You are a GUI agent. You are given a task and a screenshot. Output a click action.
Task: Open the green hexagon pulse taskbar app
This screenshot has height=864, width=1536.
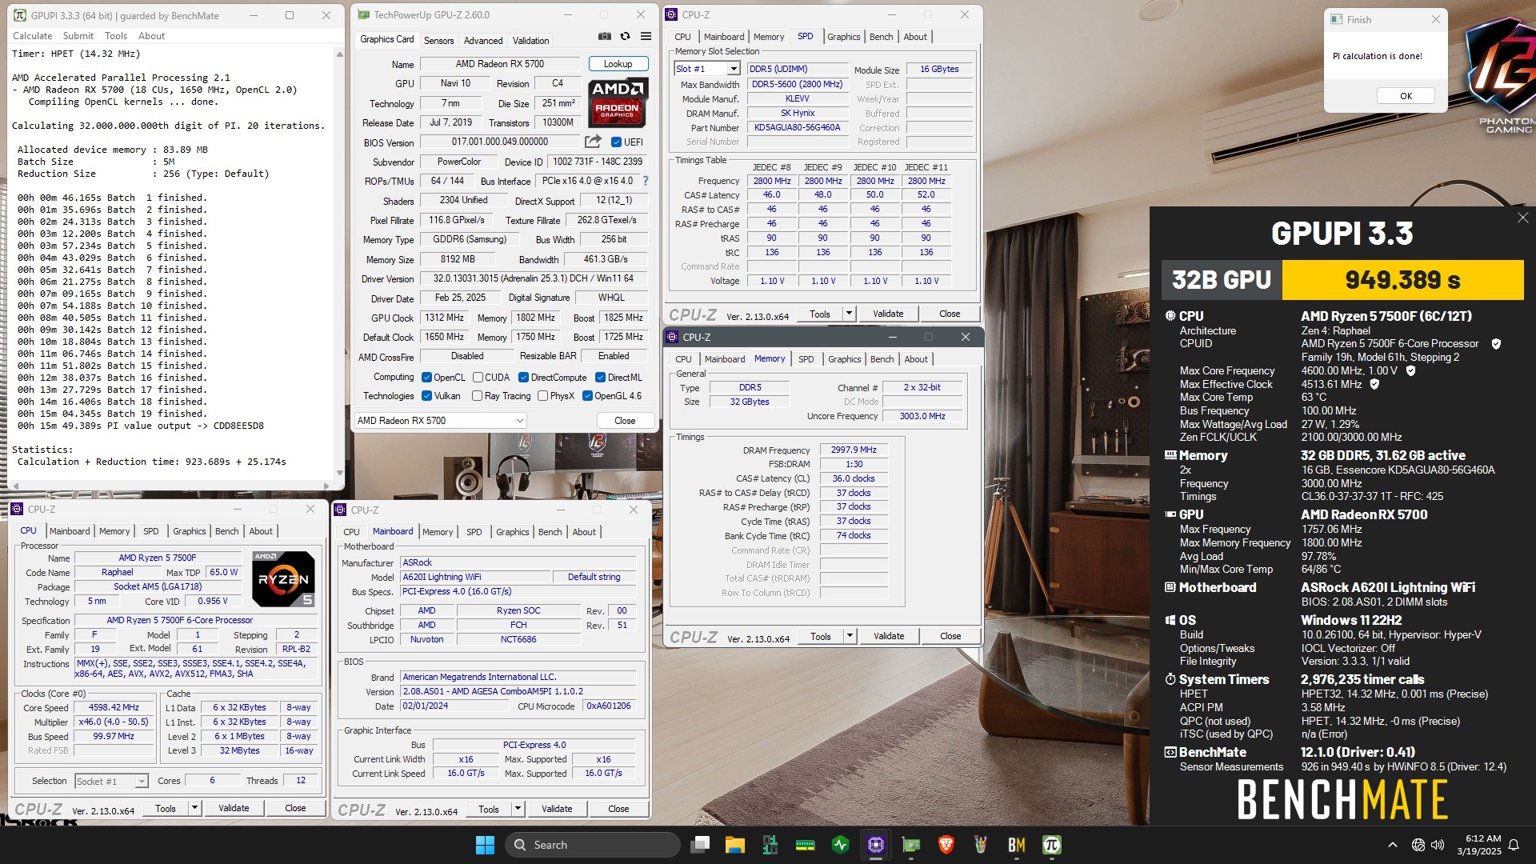pos(840,845)
